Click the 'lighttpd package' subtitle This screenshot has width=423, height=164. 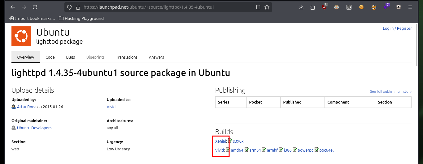[x=59, y=42]
